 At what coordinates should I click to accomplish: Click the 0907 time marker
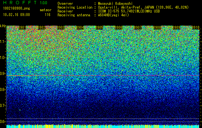coord(138,28)
